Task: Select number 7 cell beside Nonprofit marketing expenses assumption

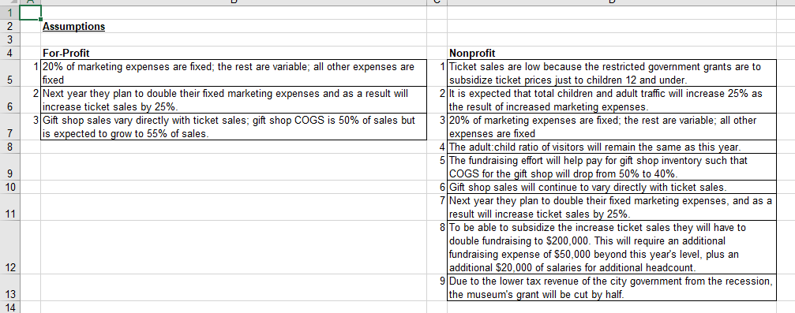Action: pos(437,207)
